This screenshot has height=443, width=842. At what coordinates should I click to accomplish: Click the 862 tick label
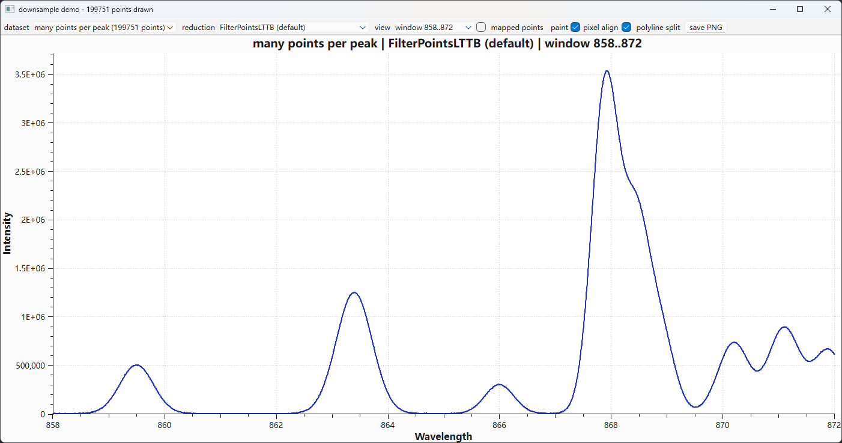tap(276, 425)
